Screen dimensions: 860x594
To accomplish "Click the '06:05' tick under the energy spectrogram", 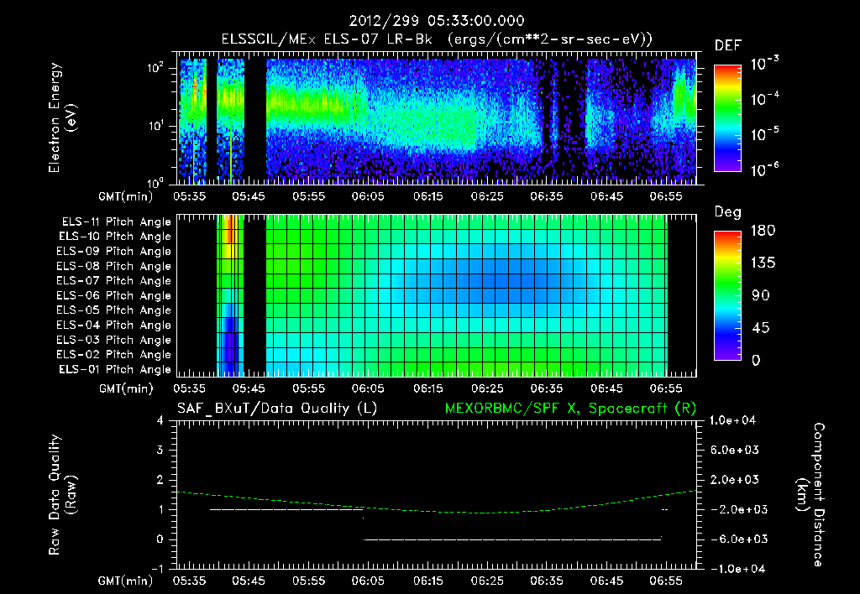I will [x=368, y=196].
